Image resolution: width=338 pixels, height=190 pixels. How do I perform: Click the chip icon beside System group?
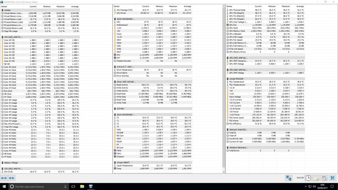tap(3, 10)
